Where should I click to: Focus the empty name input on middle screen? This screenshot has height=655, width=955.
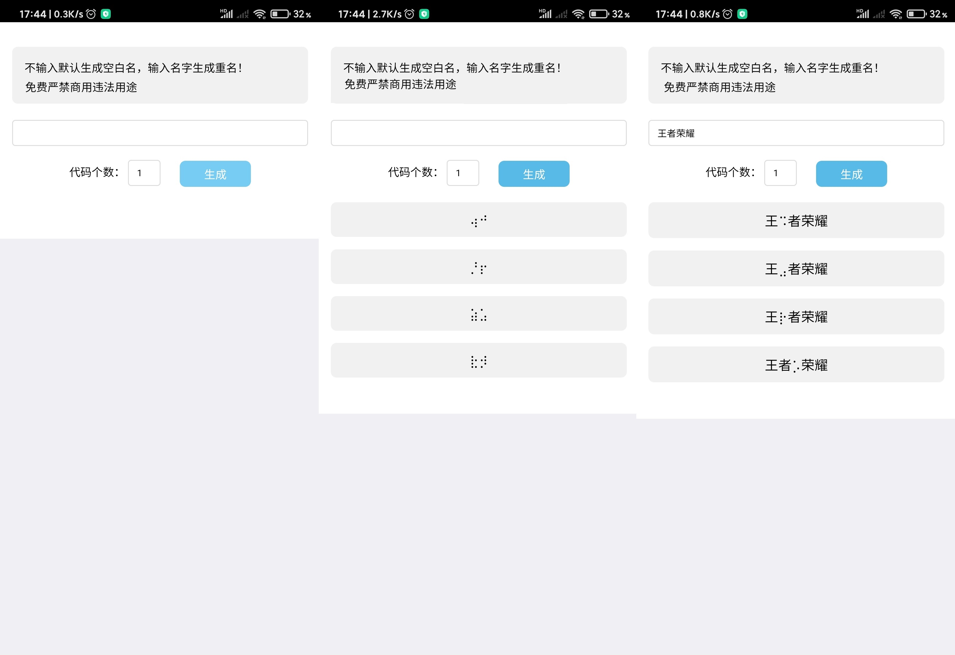click(x=478, y=133)
